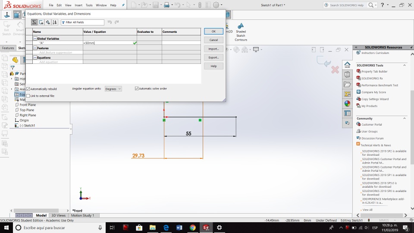Click the dialog Help button
The width and height of the screenshot is (414, 233).
click(x=213, y=66)
